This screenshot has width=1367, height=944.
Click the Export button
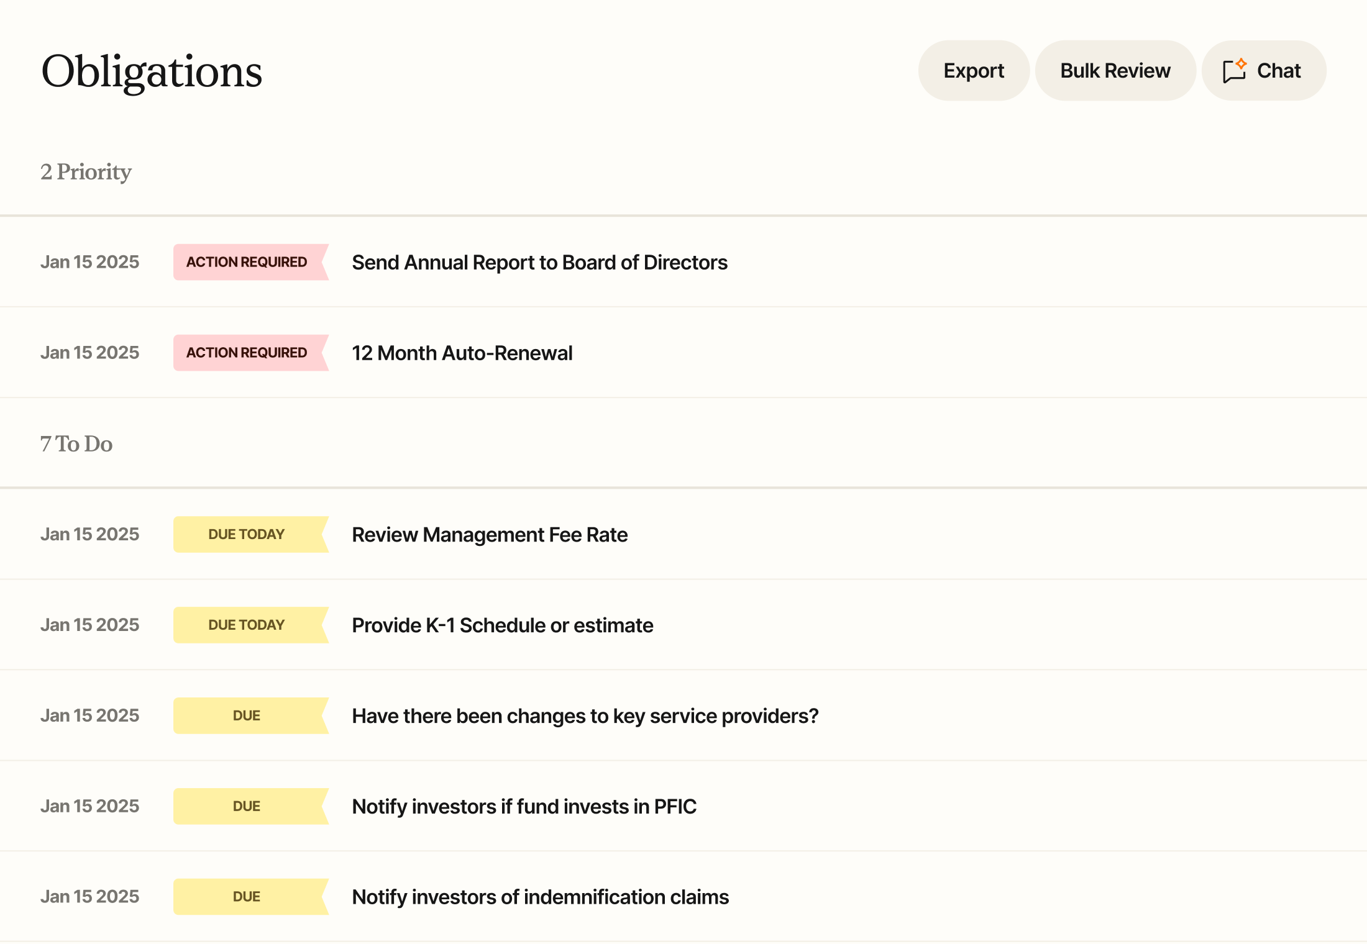974,71
